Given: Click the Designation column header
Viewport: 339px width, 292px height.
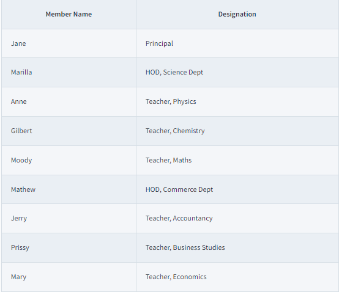Looking at the screenshot, I should 237,14.
